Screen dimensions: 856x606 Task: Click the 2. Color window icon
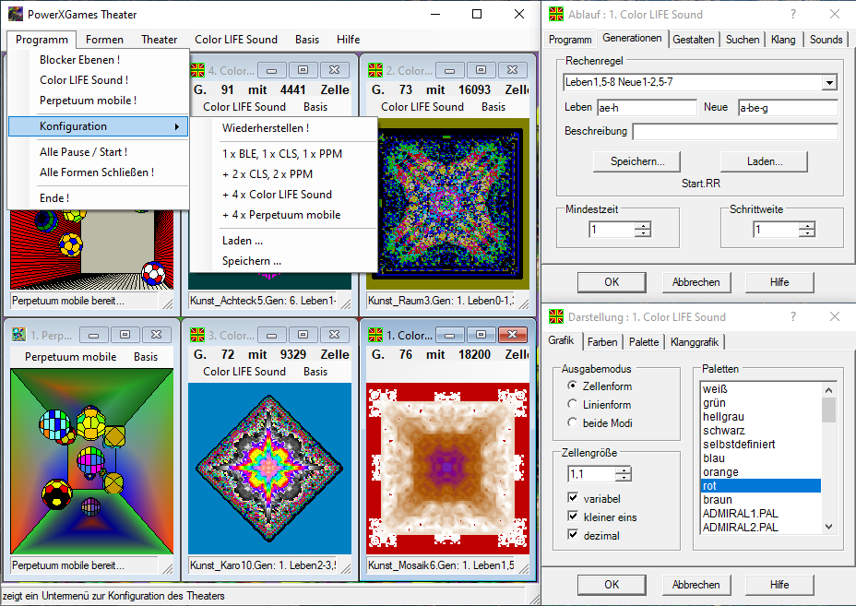pos(375,70)
